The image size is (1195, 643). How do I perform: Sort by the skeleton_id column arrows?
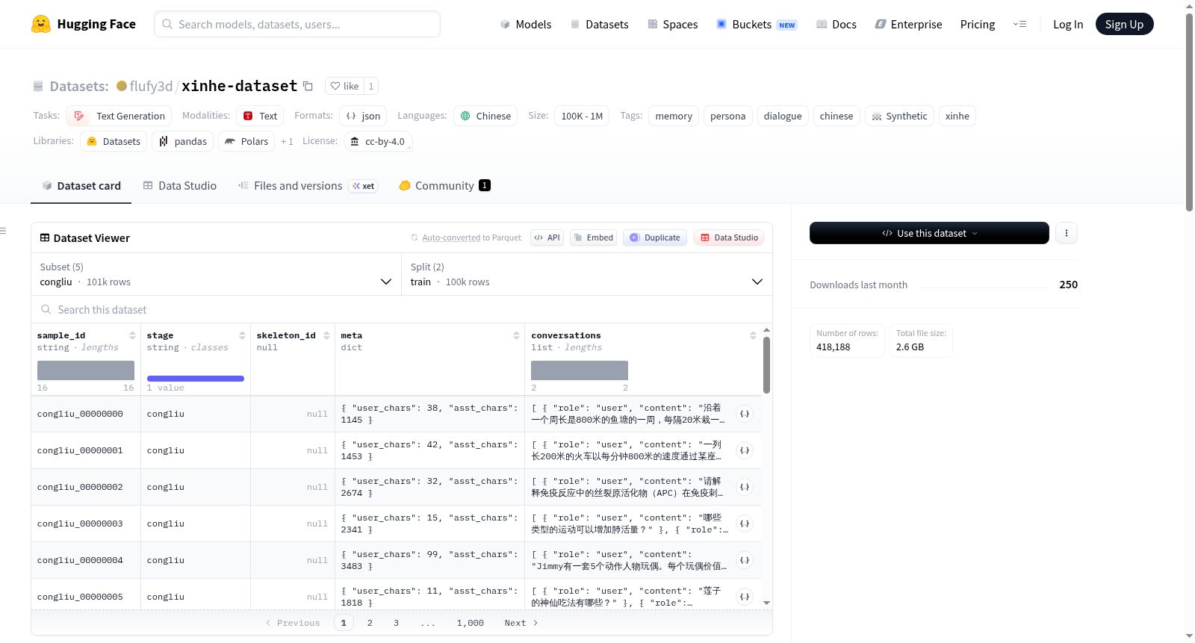click(x=326, y=335)
